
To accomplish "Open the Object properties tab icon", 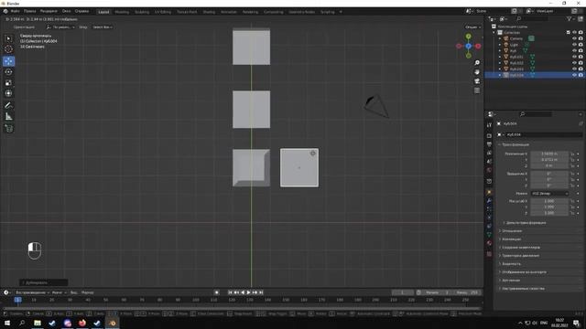I will coord(489,193).
